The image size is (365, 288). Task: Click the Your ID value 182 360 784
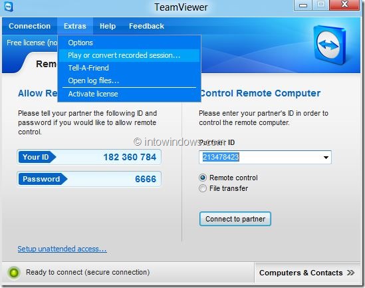(130, 157)
